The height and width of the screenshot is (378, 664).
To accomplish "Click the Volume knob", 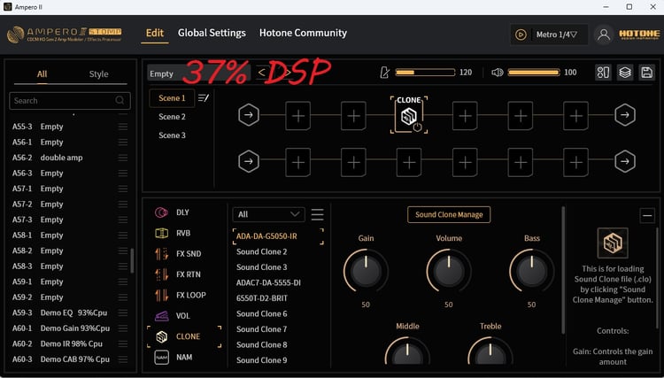I will pyautogui.click(x=449, y=272).
